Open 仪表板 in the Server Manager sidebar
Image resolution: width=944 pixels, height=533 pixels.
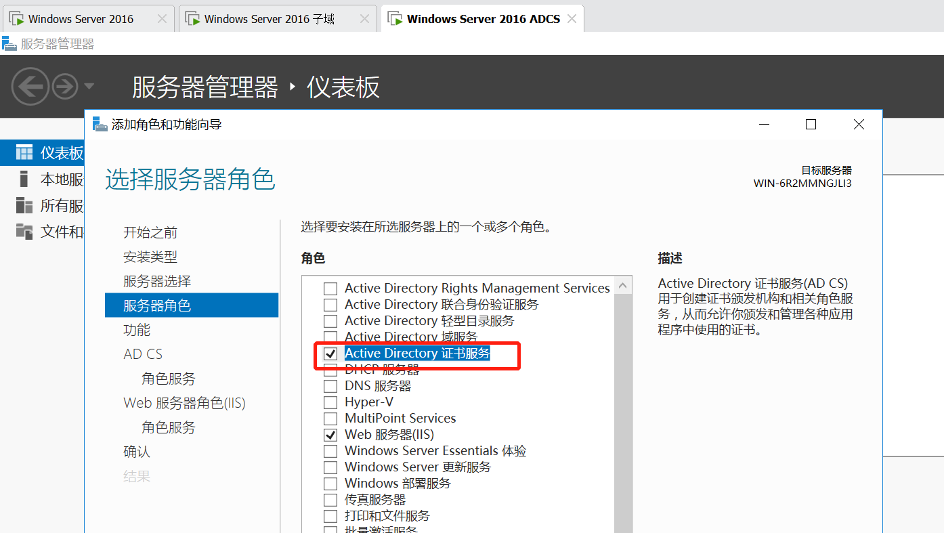(43, 153)
